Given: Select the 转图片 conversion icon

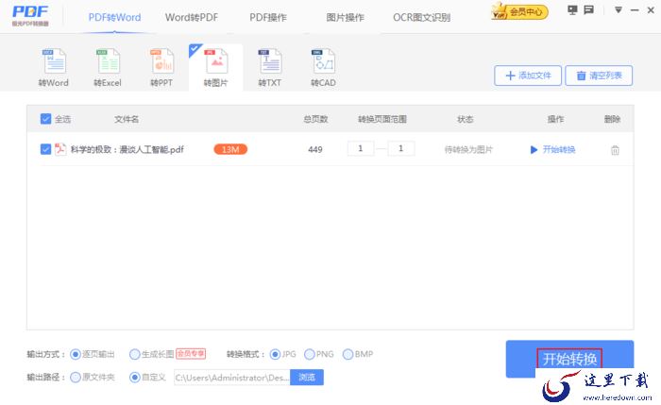Looking at the screenshot, I should pos(216,67).
